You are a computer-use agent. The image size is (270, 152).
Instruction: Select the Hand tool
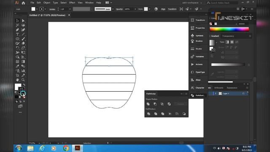(17, 80)
